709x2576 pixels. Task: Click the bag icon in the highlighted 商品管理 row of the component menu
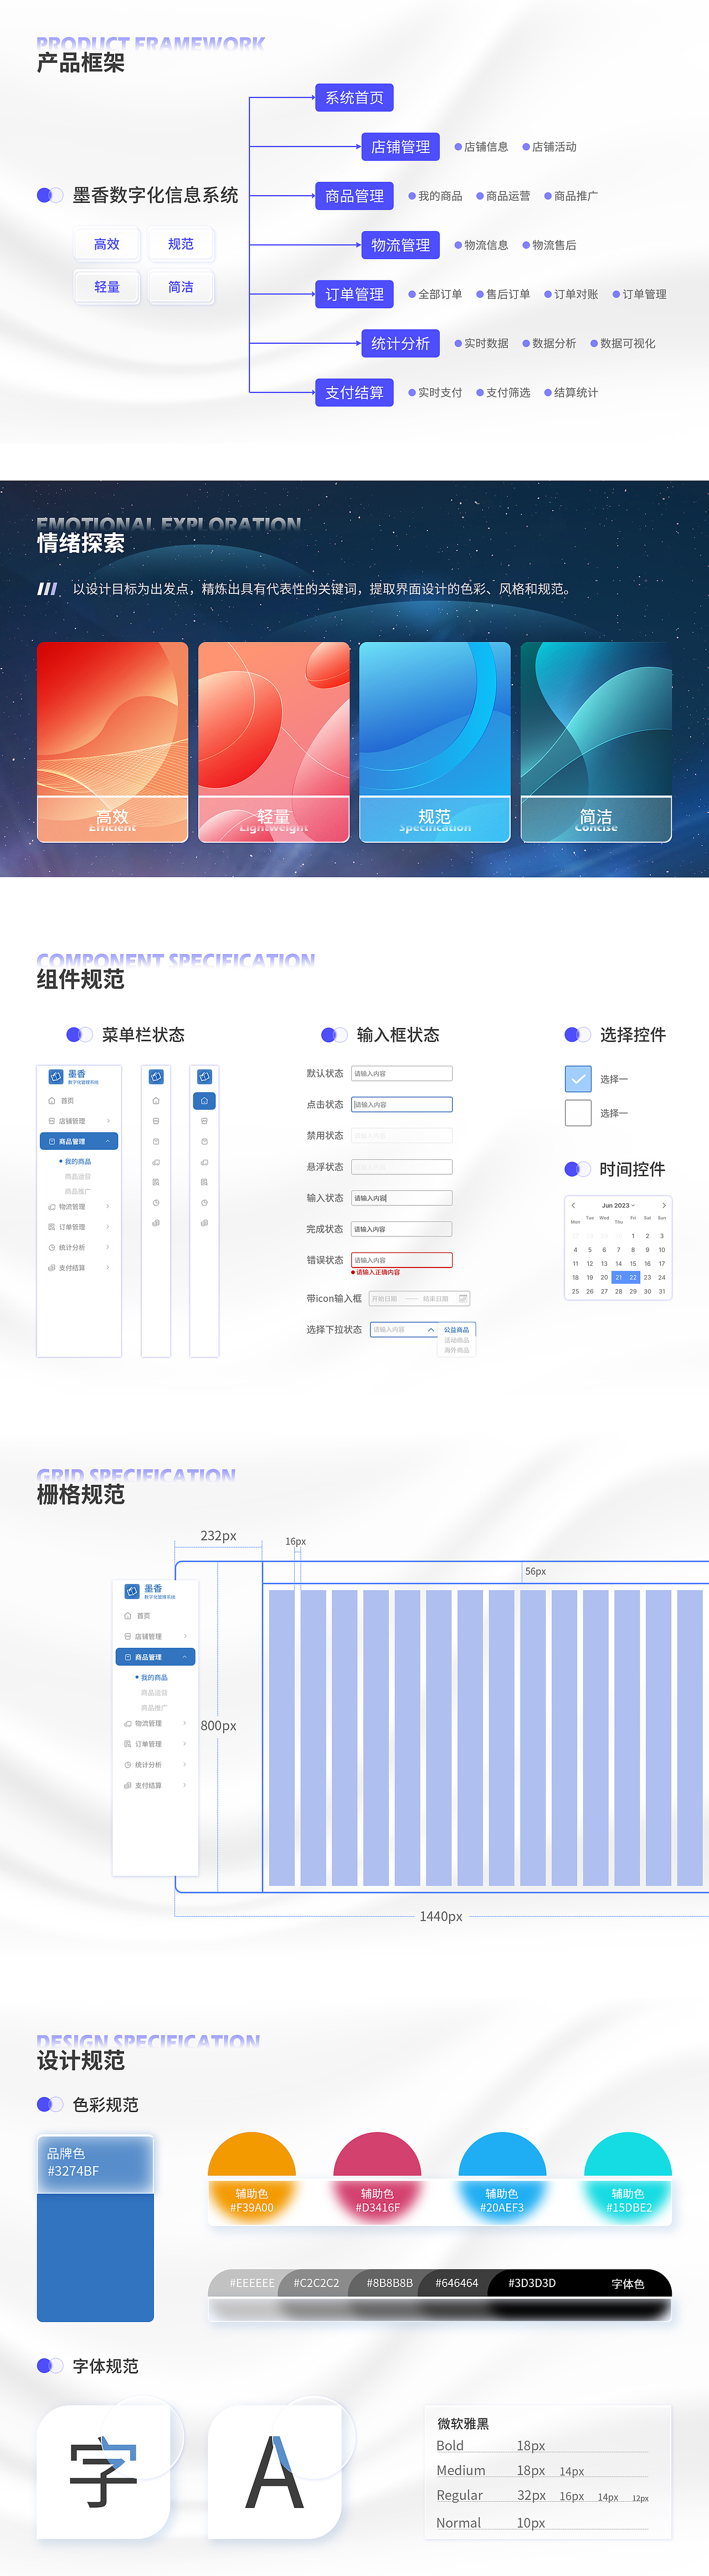52,1141
